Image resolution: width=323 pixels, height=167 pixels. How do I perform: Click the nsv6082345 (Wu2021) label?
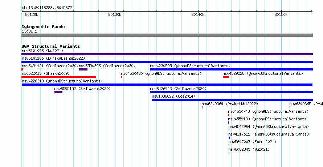[249, 149]
